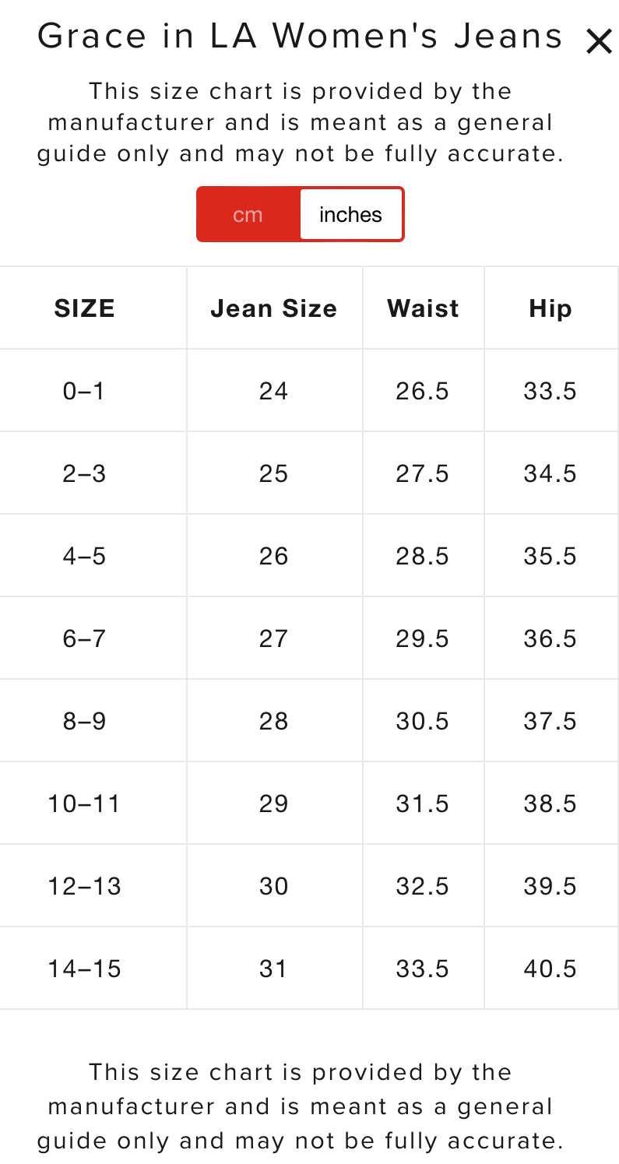Click waist value 30.5
The height and width of the screenshot is (1164, 619).
422,721
